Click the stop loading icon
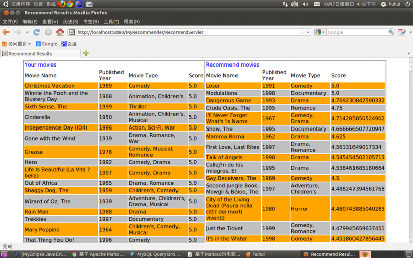 coord(48,32)
